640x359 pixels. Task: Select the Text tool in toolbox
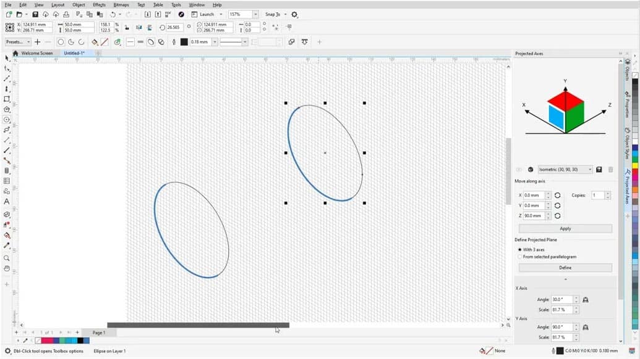pos(7,202)
